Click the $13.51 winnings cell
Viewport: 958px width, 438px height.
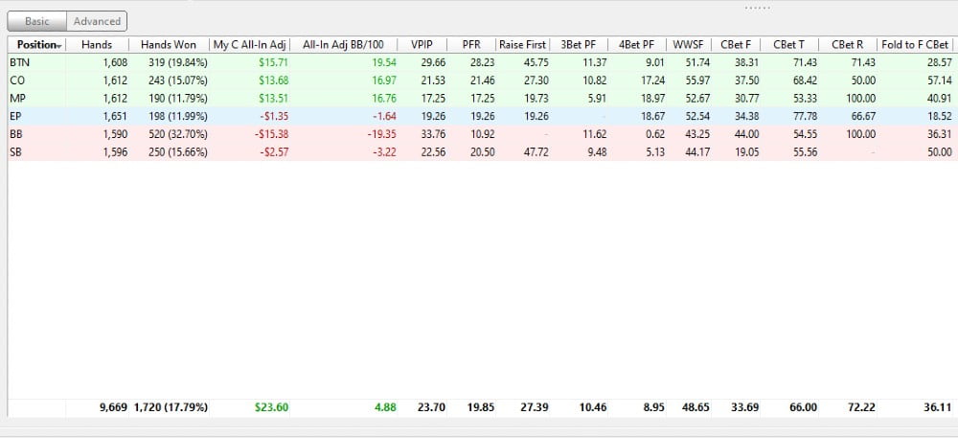[272, 99]
